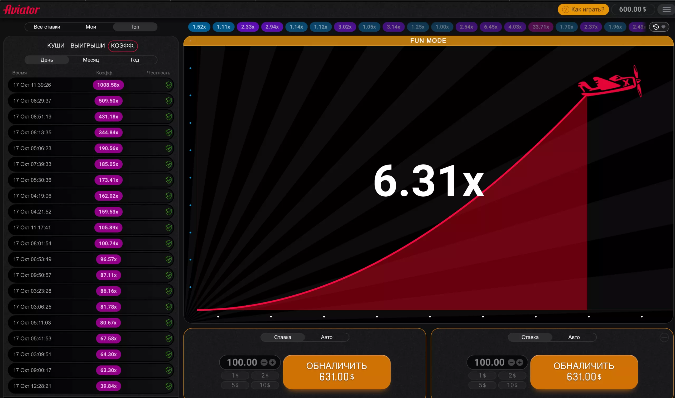Open the hamburger menu icon
Screen dimensions: 675x398
click(x=666, y=10)
